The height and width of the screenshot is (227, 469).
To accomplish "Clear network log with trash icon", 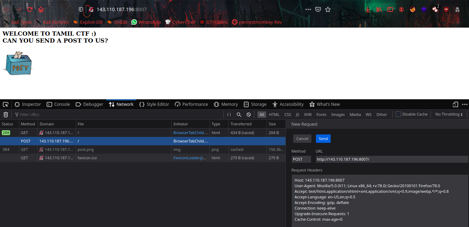I will point(6,115).
